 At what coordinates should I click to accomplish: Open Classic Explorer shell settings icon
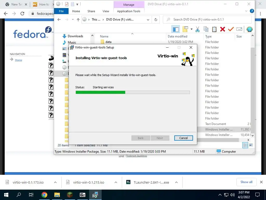point(249,29)
